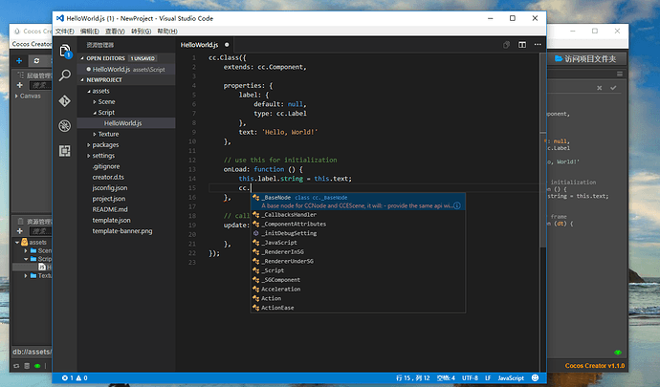Screen dimensions: 660x387
Task: Expand the Scene folder in explorer
Action: click(105, 101)
